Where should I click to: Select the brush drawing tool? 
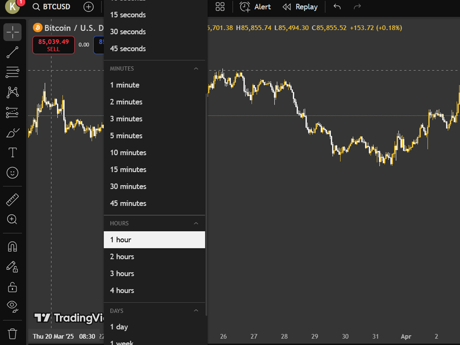tap(12, 133)
